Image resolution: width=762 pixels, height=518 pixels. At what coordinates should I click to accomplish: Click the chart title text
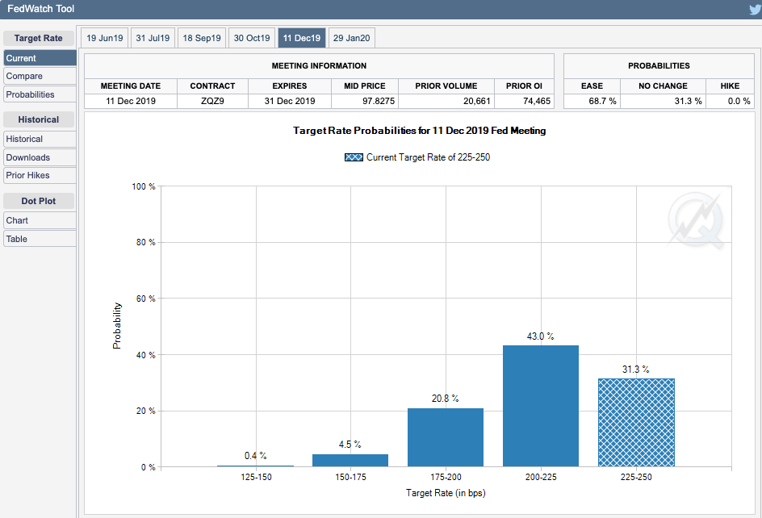[x=420, y=131]
